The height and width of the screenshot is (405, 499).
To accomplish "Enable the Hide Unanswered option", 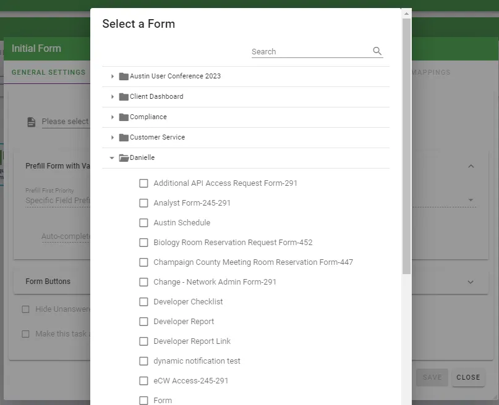I will point(25,309).
